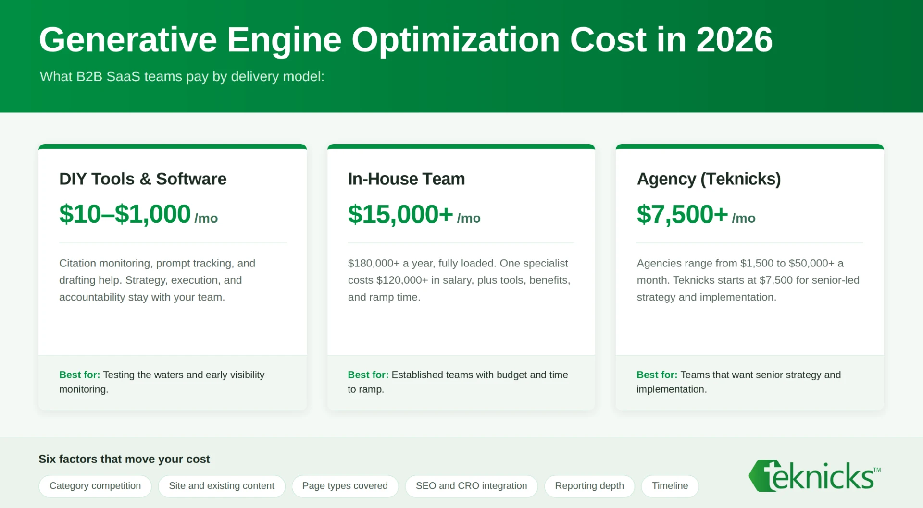Select the subtitle about B2B SaaS teams
923x508 pixels.
click(x=182, y=76)
